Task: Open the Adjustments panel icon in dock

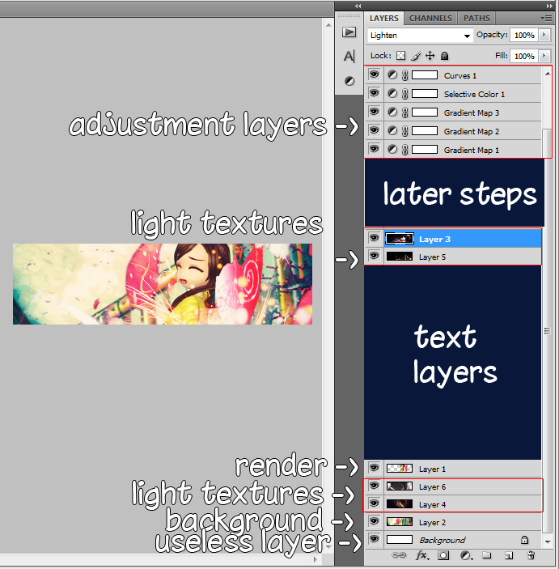Action: point(349,81)
